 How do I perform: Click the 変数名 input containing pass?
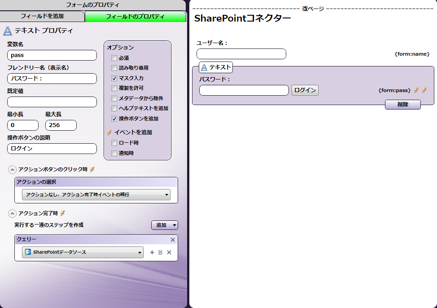tap(52, 55)
